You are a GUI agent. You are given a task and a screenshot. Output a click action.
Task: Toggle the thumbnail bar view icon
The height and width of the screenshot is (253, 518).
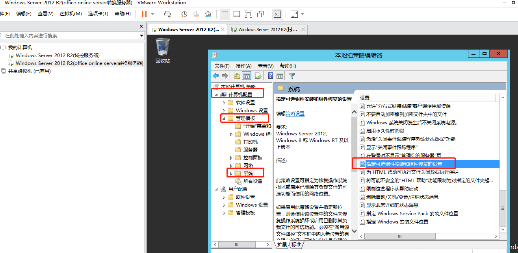coord(237,14)
